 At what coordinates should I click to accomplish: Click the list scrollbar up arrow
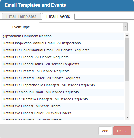pyautogui.click(x=127, y=35)
